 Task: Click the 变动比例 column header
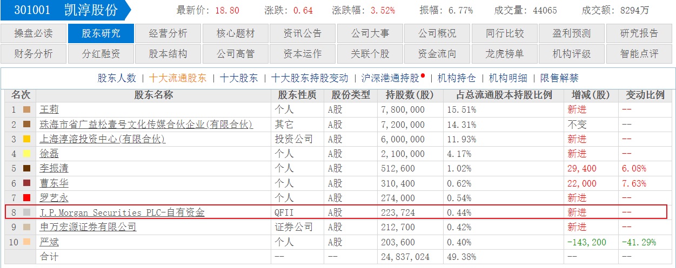click(645, 95)
